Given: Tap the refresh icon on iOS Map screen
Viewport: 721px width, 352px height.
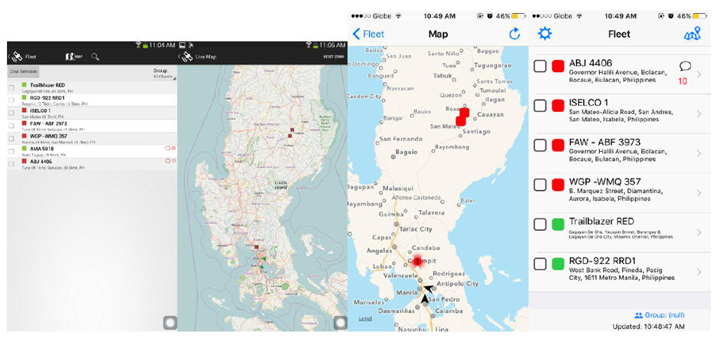Looking at the screenshot, I should (x=515, y=34).
